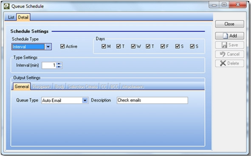Toggle the last Sunday day checkbox
Viewport: 251px width, 156px height.
pyautogui.click(x=192, y=46)
